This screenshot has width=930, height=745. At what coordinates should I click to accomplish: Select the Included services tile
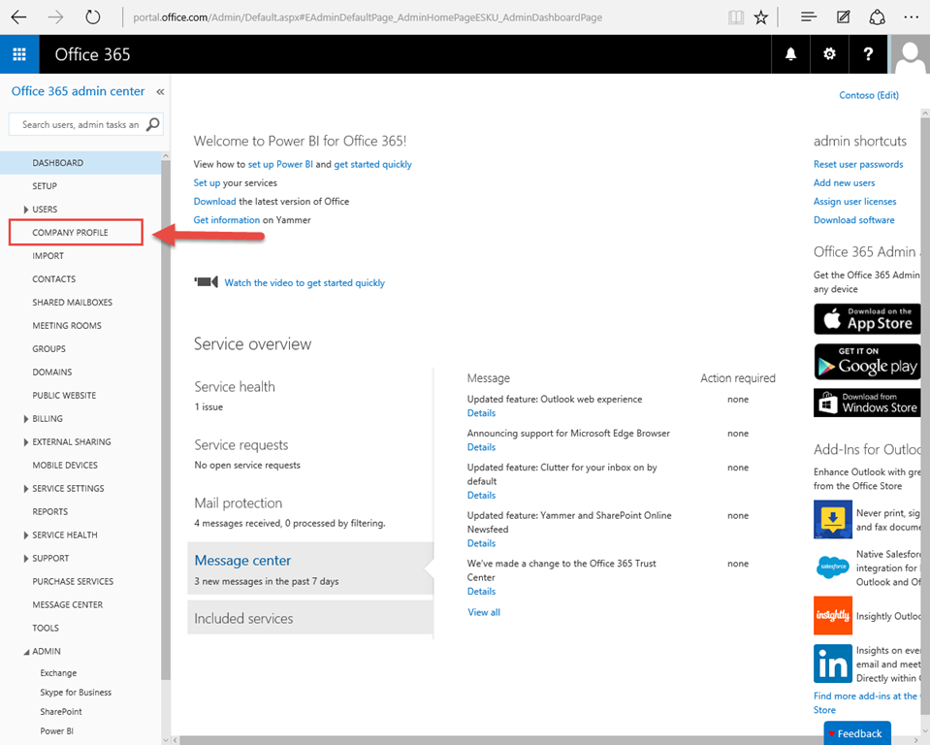click(310, 618)
